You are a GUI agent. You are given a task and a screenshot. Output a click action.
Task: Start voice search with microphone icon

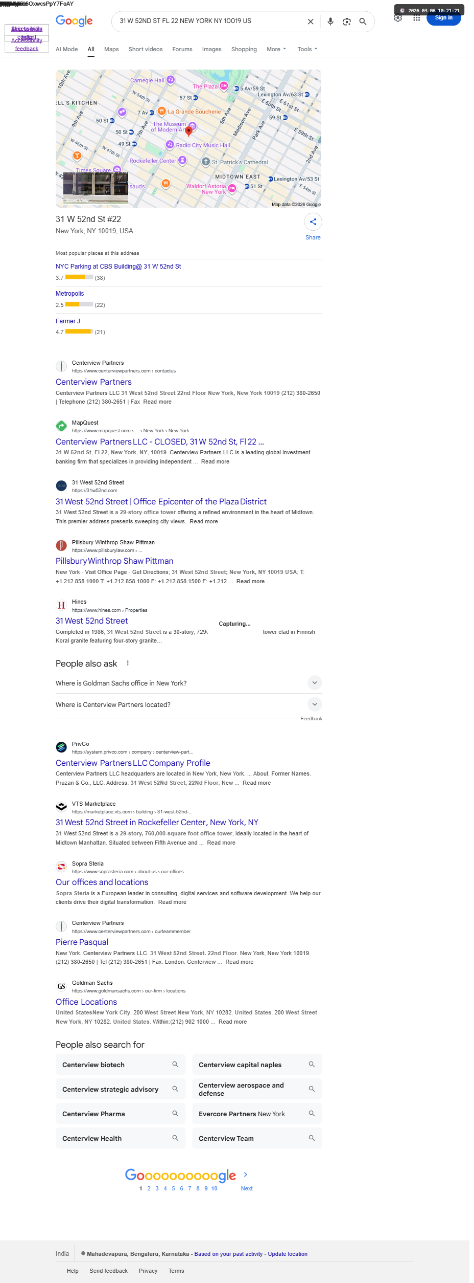[x=330, y=21]
